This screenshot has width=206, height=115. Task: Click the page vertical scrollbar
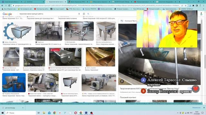coord(205,61)
